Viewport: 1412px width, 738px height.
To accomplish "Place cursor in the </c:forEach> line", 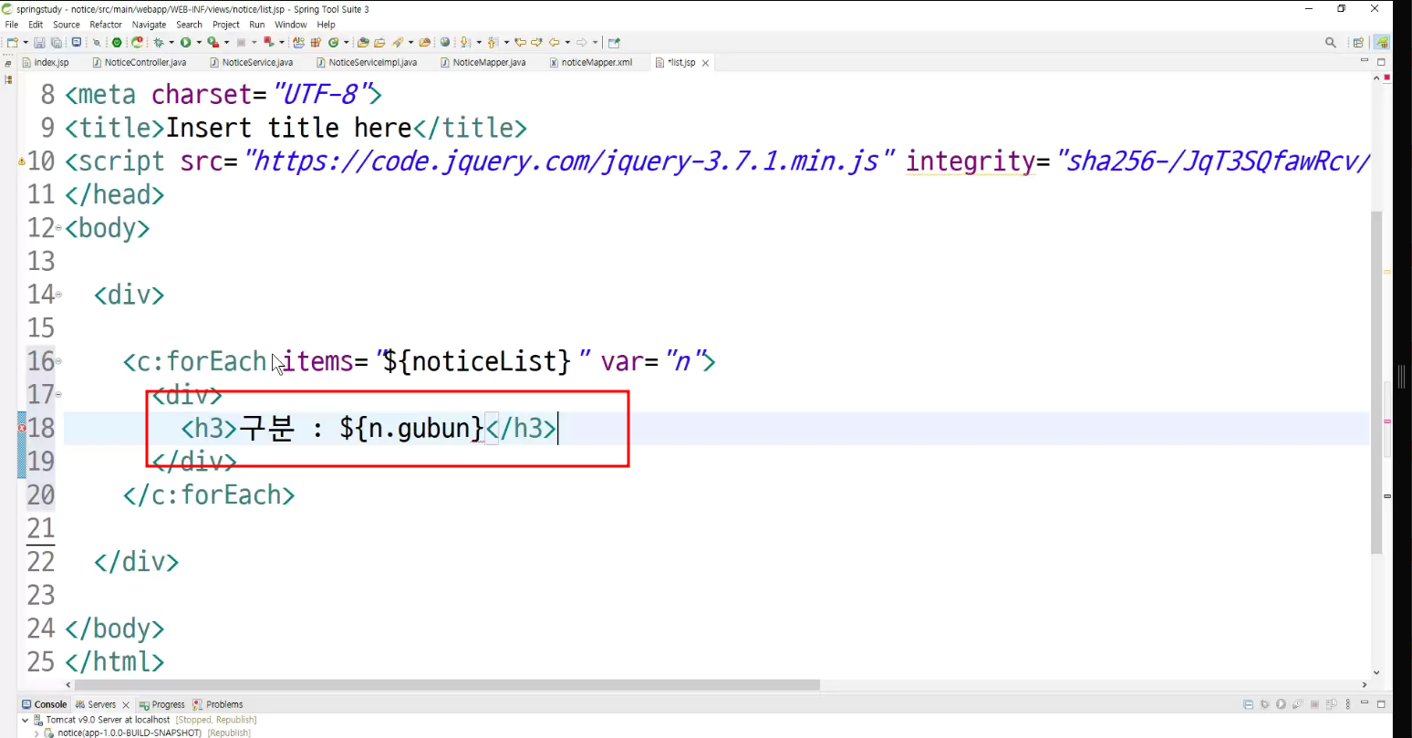I will (209, 495).
